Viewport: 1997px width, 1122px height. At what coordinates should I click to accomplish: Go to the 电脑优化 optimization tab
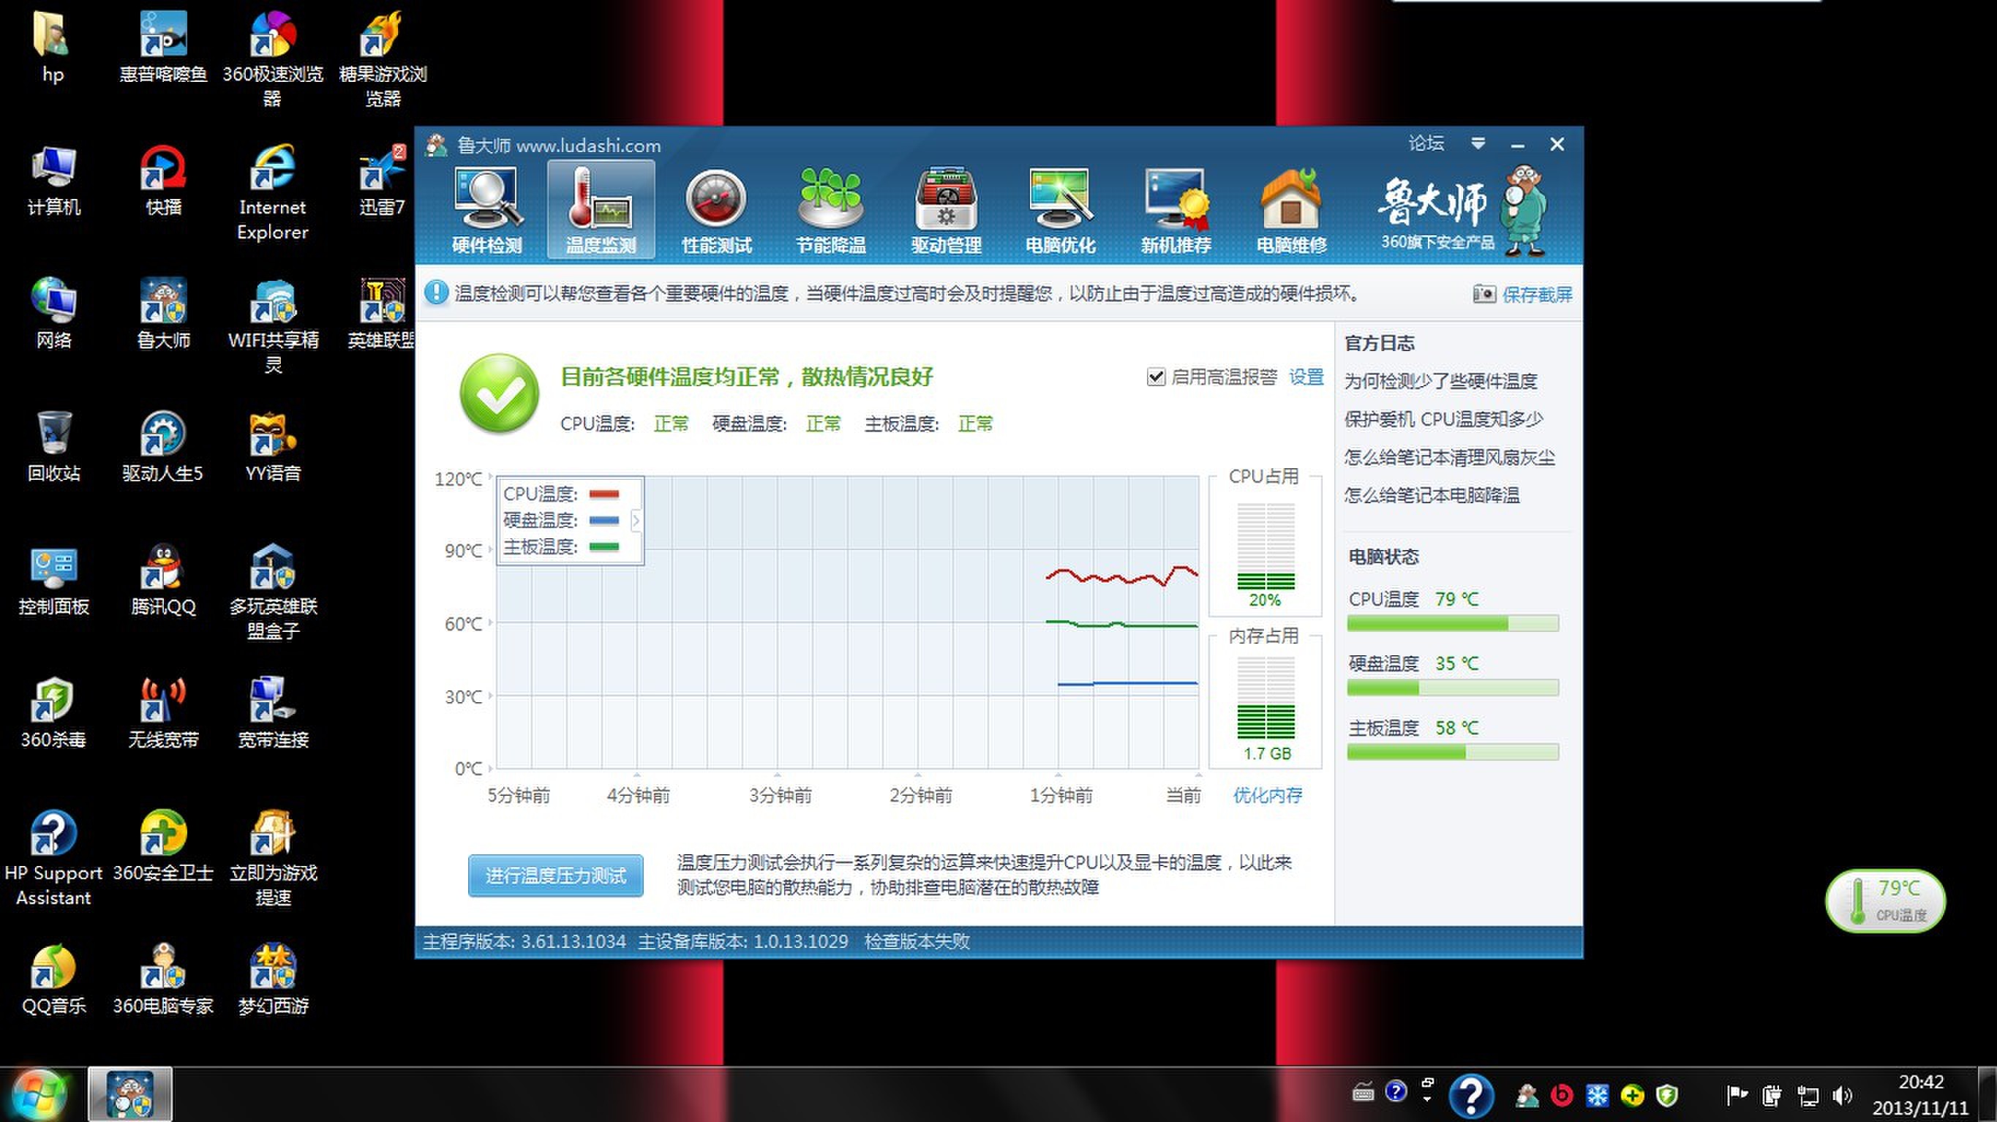(1060, 210)
